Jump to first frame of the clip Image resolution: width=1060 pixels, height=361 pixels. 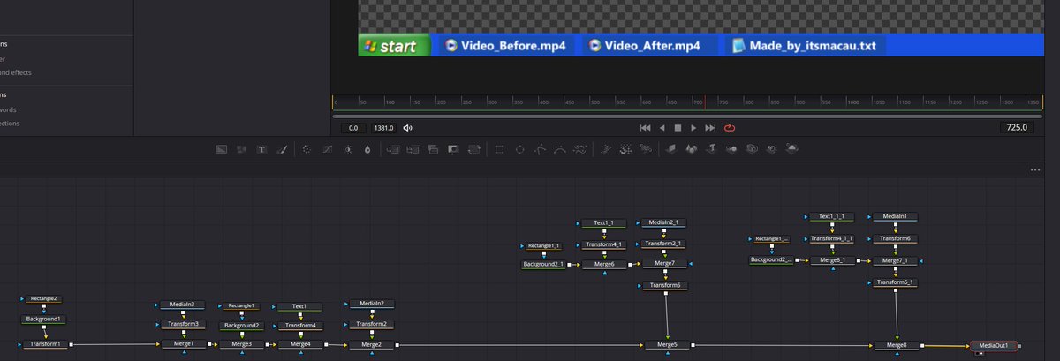(x=646, y=128)
